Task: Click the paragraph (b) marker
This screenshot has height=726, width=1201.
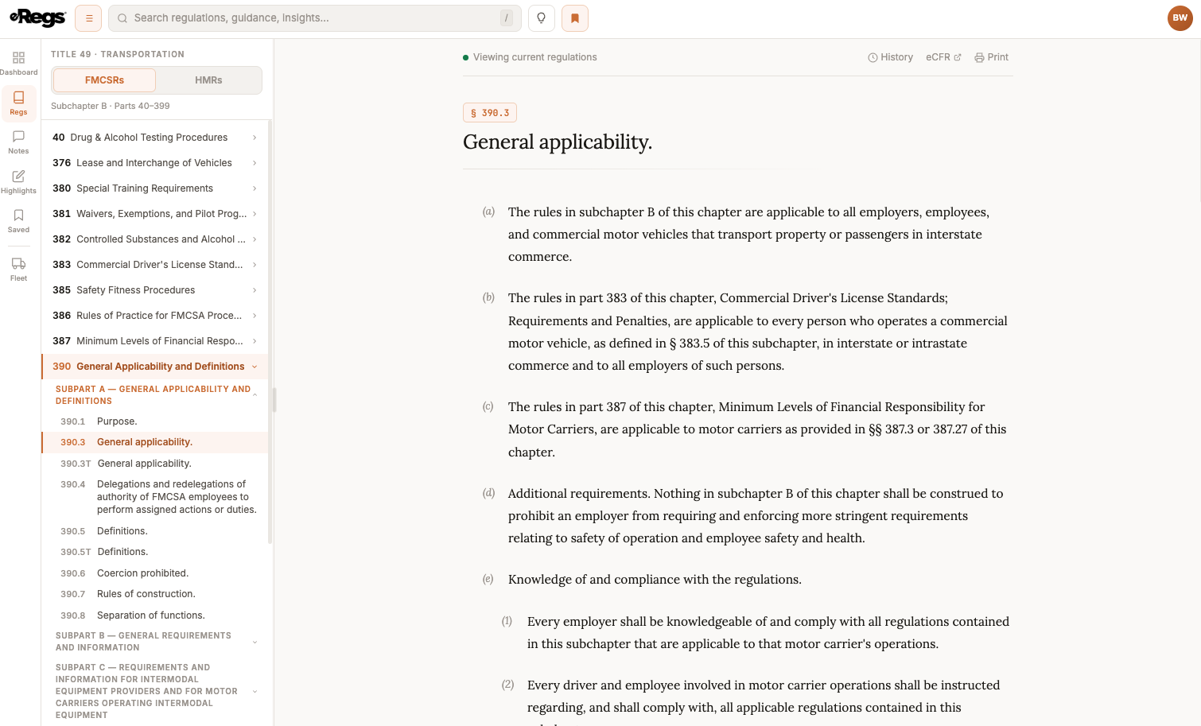Action: (x=488, y=297)
